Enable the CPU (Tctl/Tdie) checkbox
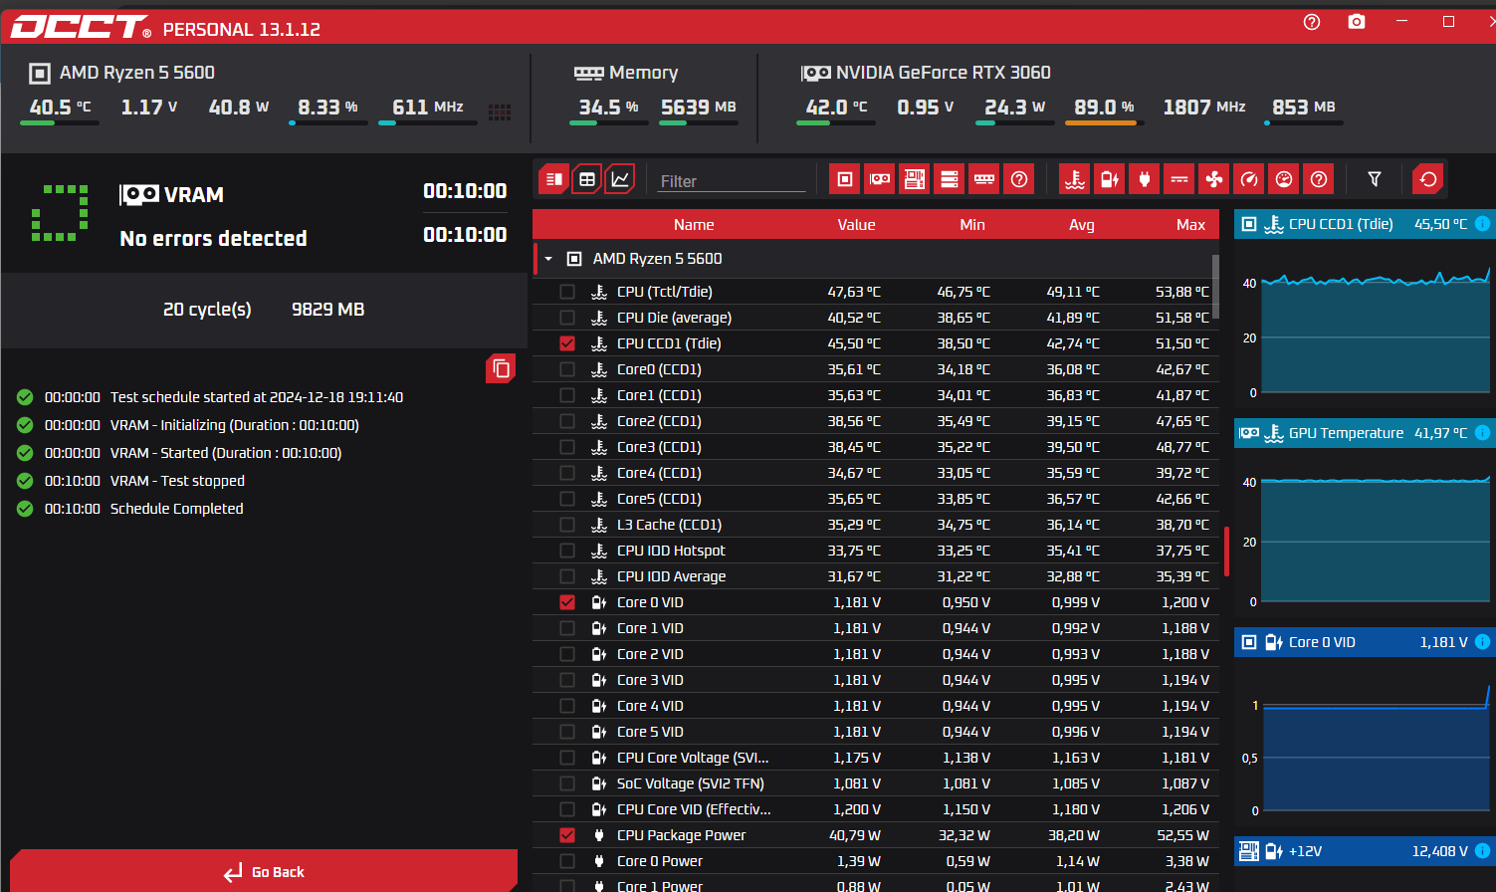Viewport: 1496px width, 892px height. tap(567, 292)
